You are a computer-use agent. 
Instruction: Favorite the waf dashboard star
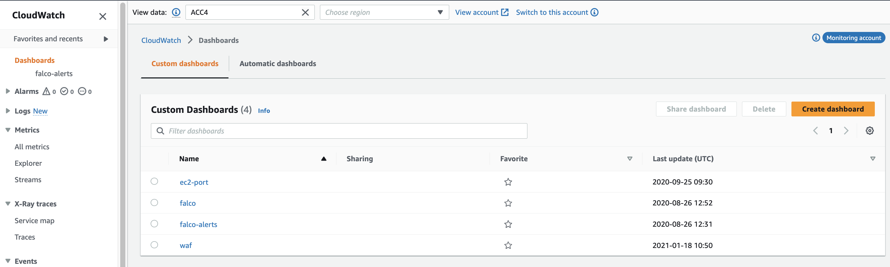(508, 245)
